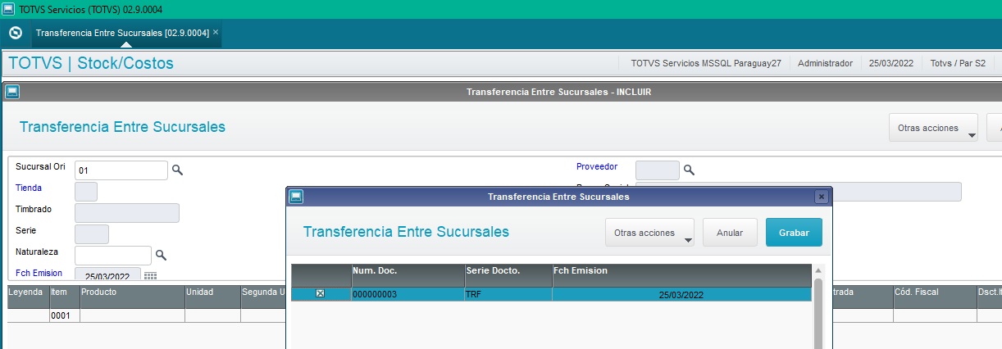
Task: Click the Sucursal Ori input field
Action: coord(121,170)
